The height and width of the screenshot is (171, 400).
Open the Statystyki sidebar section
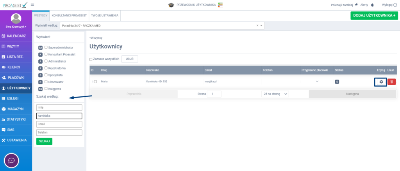tap(16, 119)
